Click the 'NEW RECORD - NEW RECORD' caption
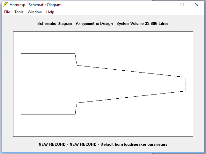The height and width of the screenshot is (154, 206). [68, 144]
